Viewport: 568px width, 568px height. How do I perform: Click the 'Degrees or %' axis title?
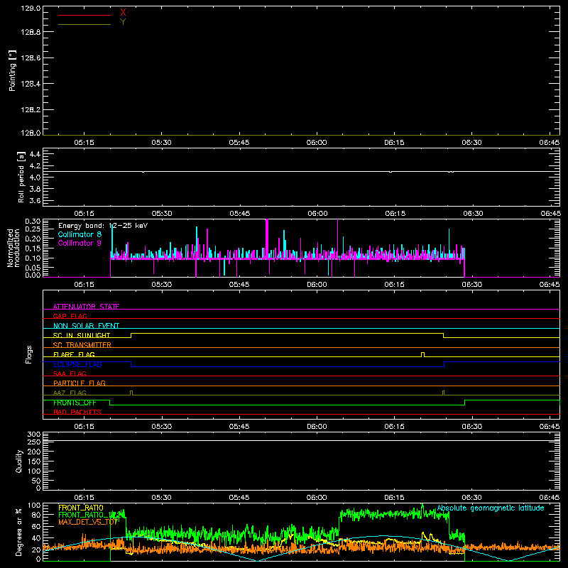pyautogui.click(x=19, y=532)
